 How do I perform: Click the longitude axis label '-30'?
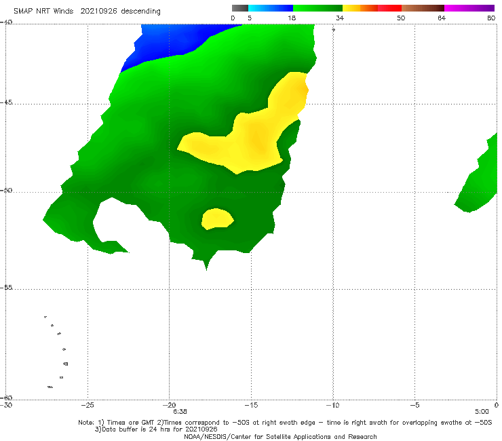tap(6, 405)
